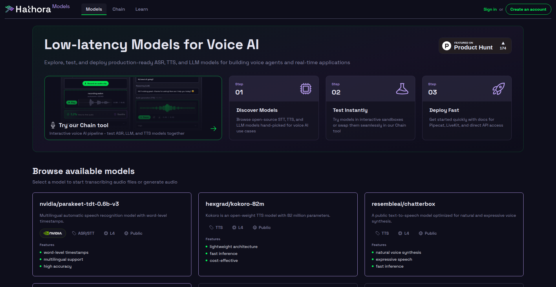Click the NVIDIA badge on parakeet card
The image size is (556, 287).
click(x=53, y=233)
